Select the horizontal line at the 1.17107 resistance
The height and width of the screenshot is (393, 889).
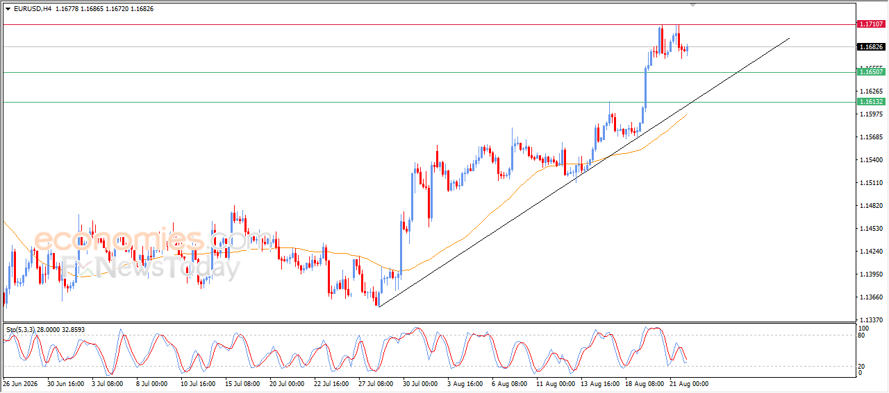(x=429, y=25)
